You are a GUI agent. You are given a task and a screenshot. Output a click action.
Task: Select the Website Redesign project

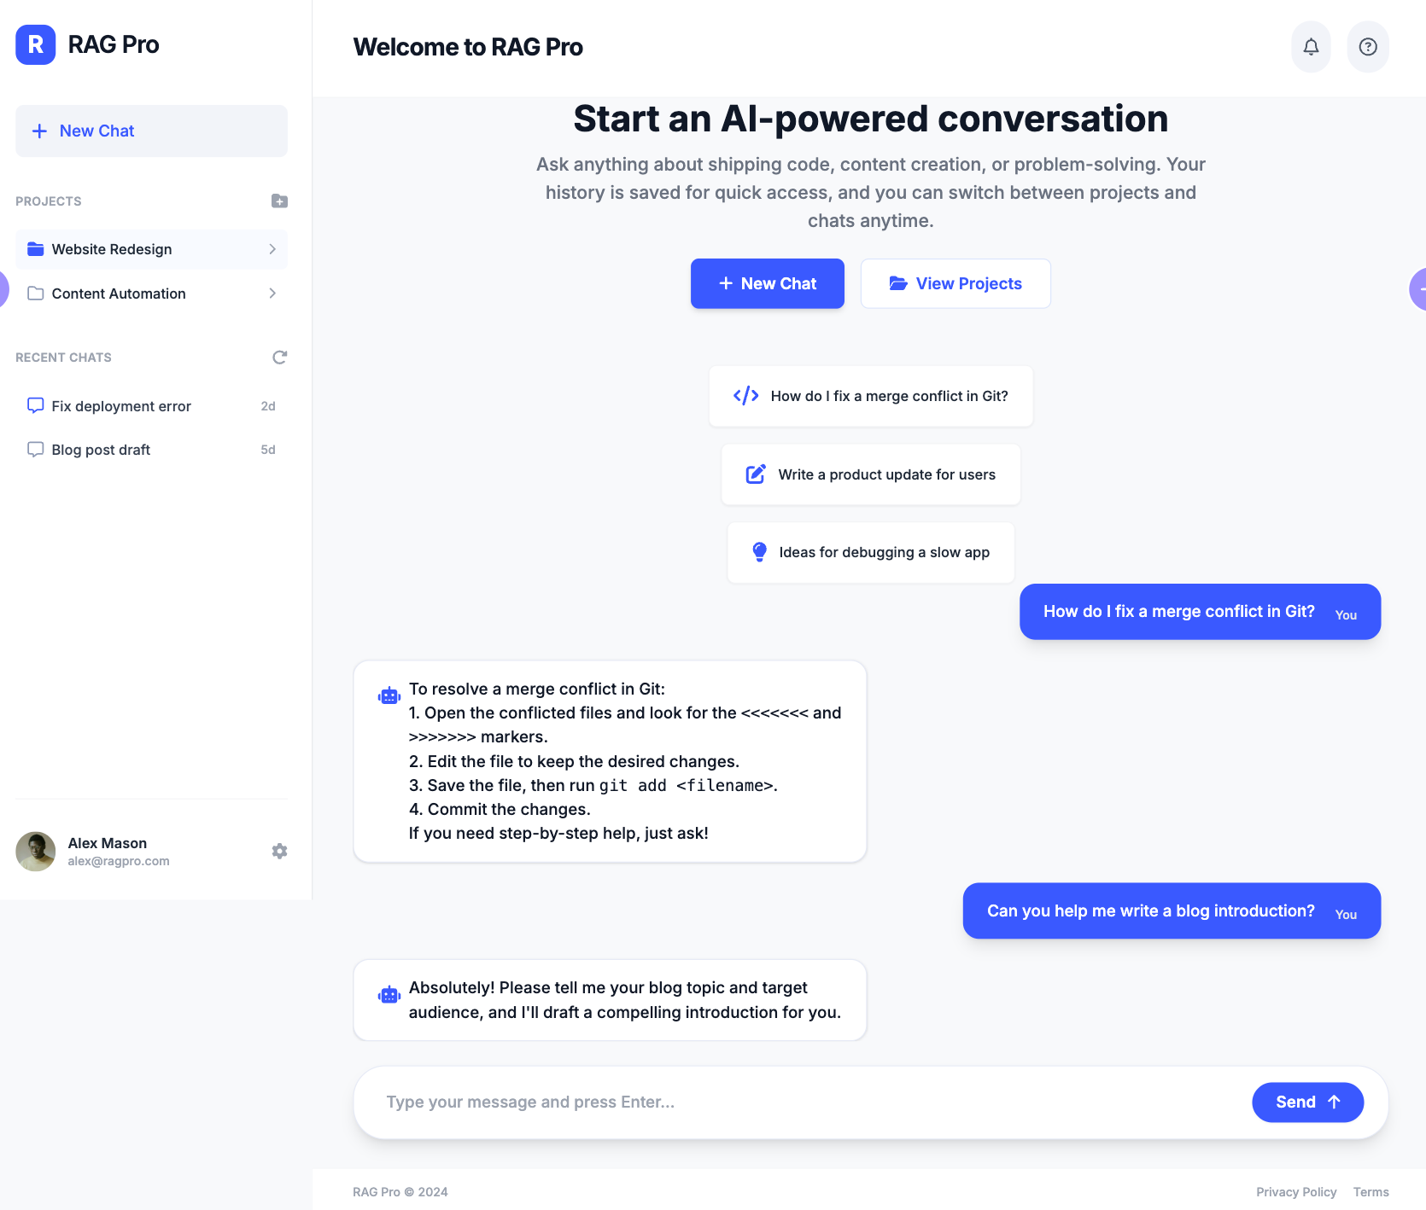tap(112, 249)
